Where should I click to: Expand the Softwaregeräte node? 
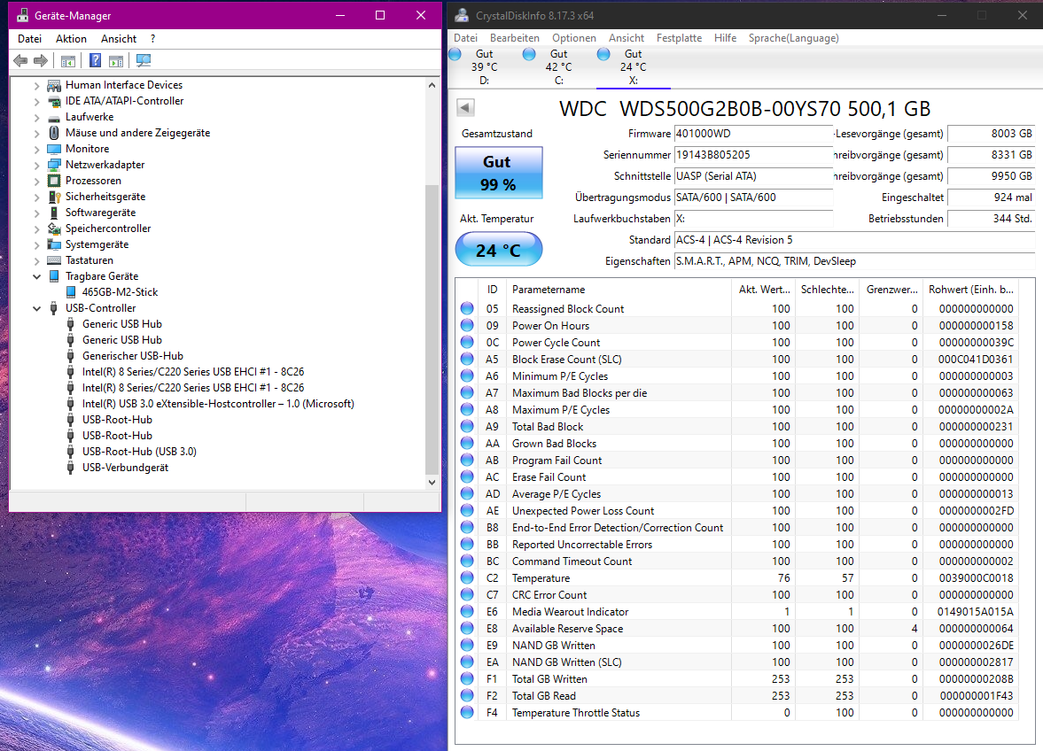pos(36,213)
